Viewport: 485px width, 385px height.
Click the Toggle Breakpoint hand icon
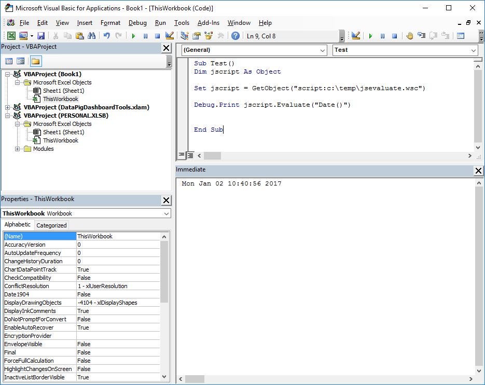410,36
